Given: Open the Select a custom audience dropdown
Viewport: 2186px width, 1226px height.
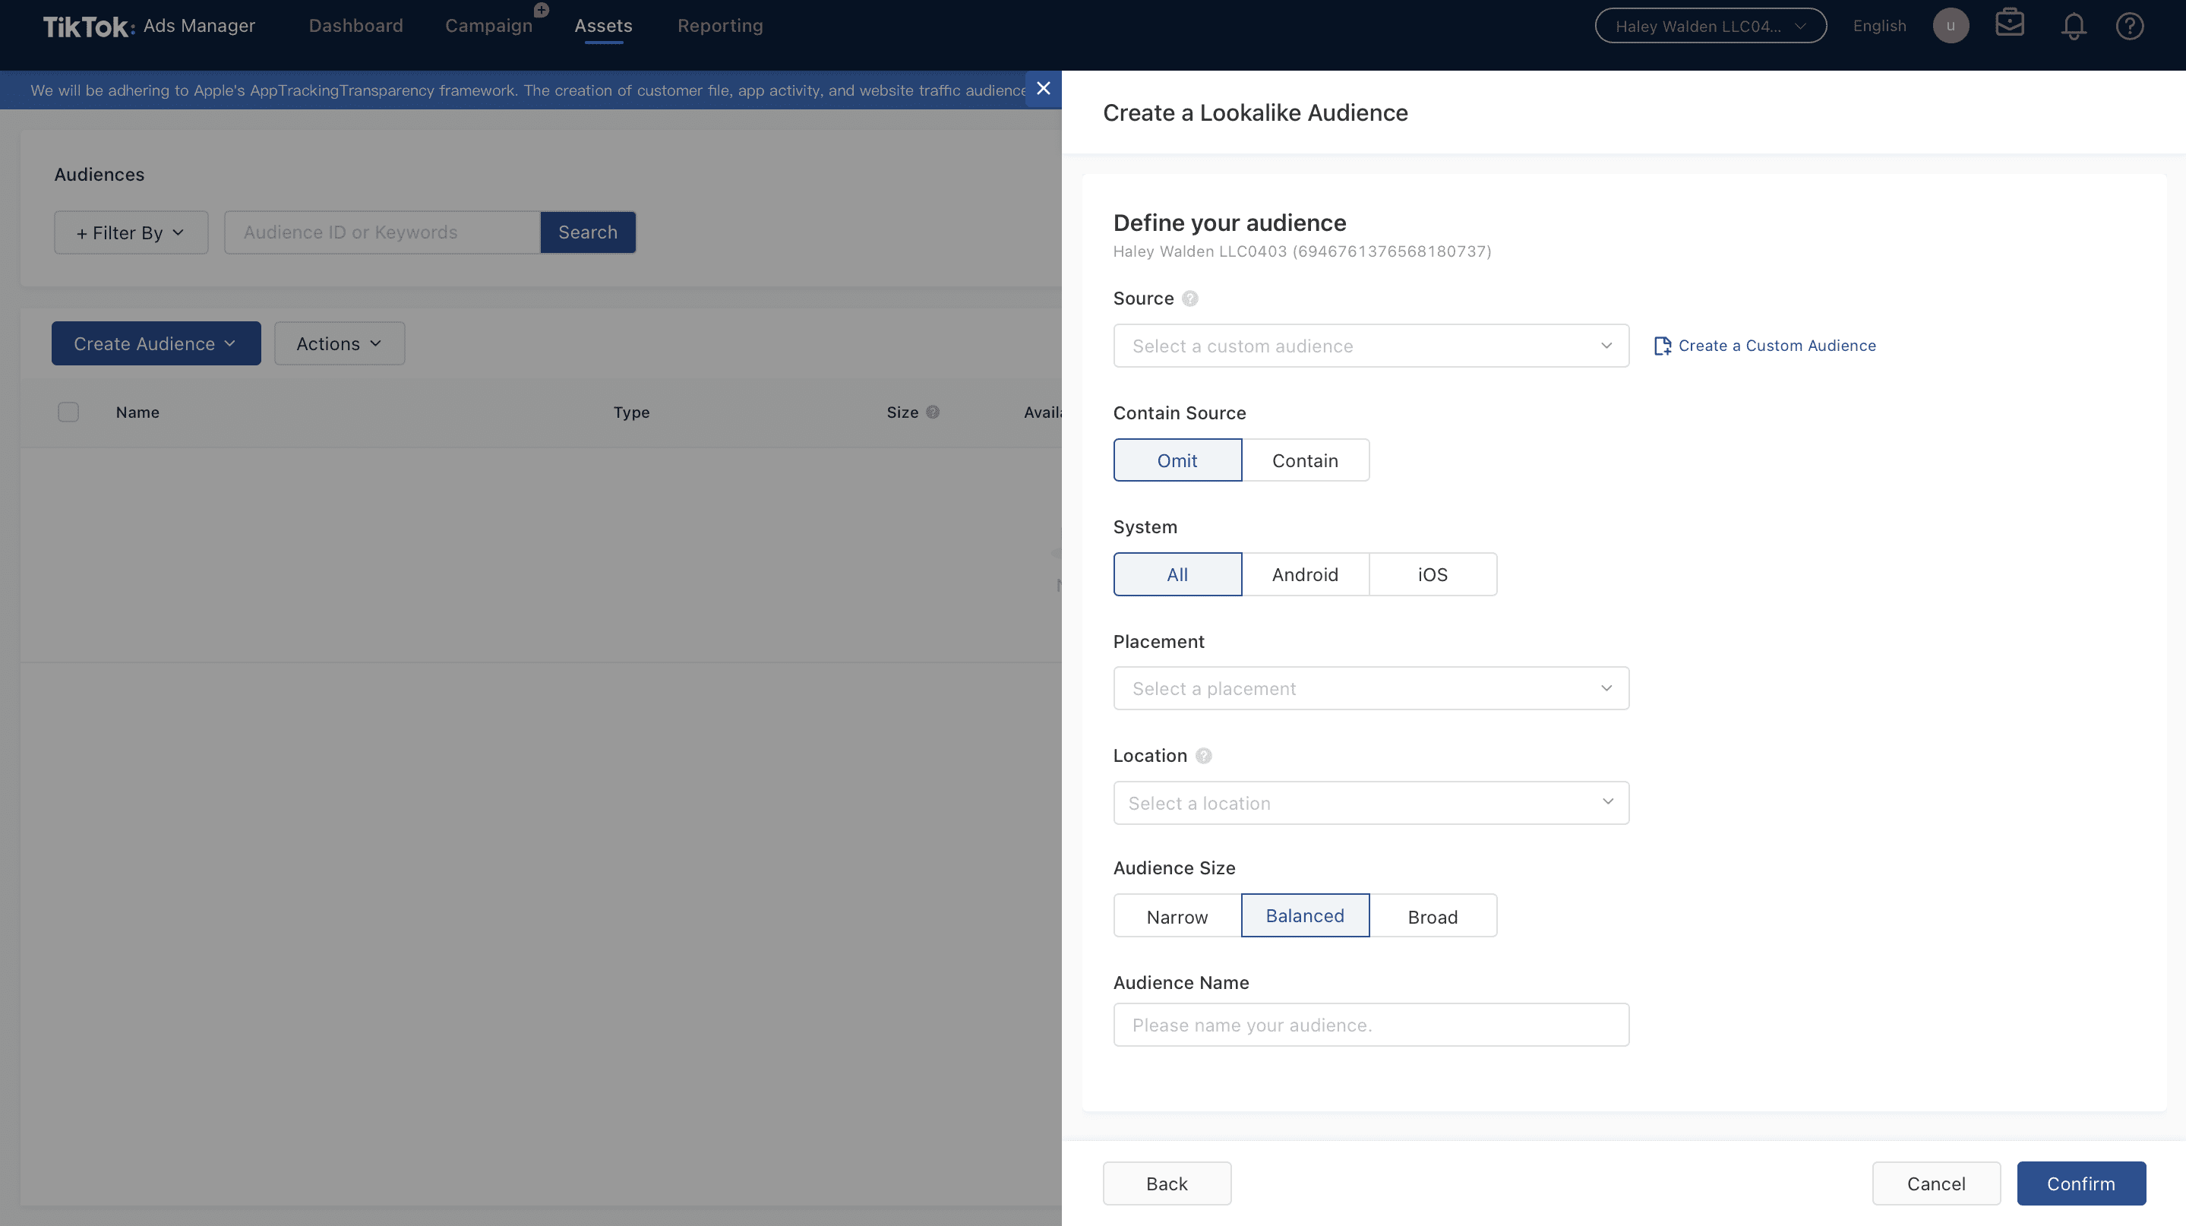Looking at the screenshot, I should [1369, 346].
